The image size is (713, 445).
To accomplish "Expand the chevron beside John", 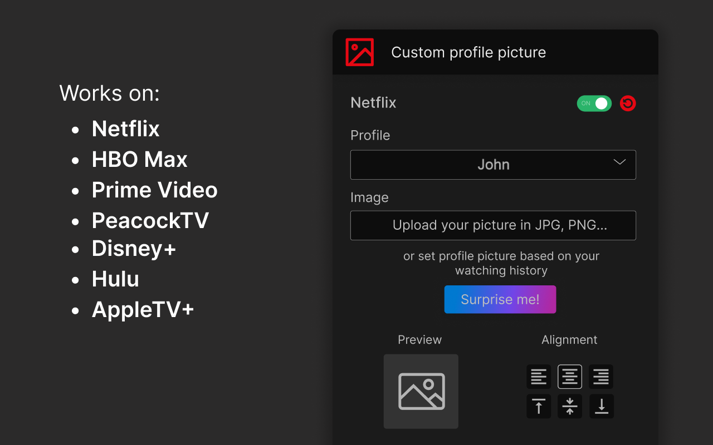I will [619, 162].
